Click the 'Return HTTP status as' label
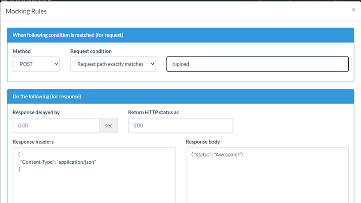361x203 pixels. [x=153, y=113]
